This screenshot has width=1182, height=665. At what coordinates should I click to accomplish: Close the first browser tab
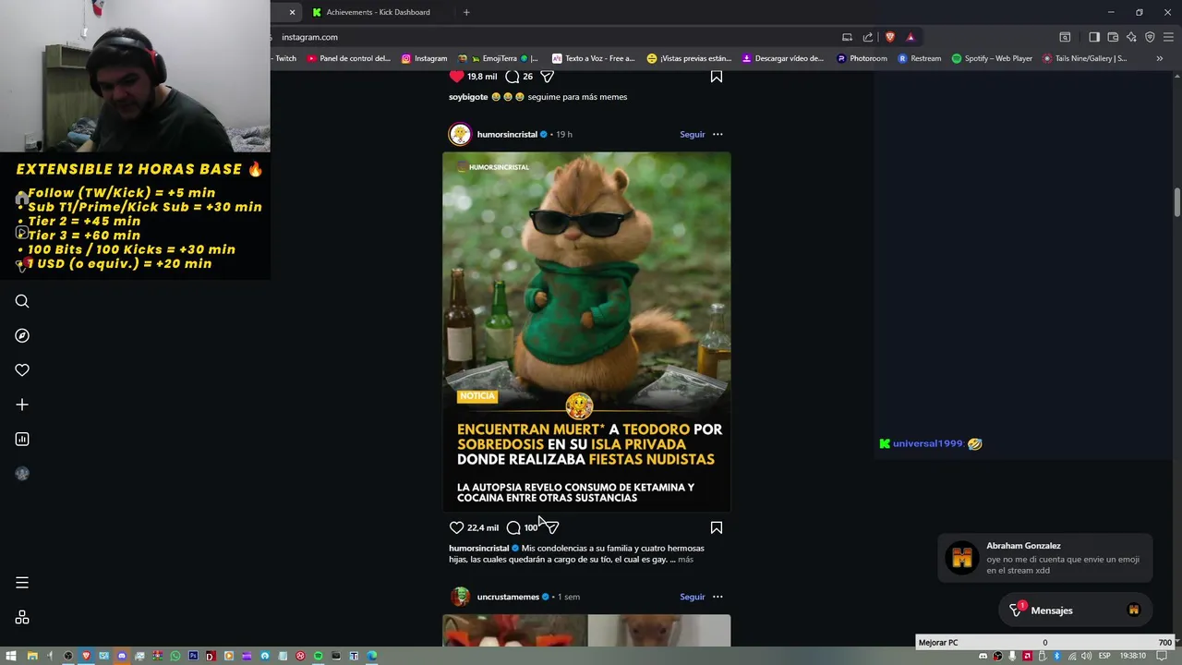click(292, 12)
